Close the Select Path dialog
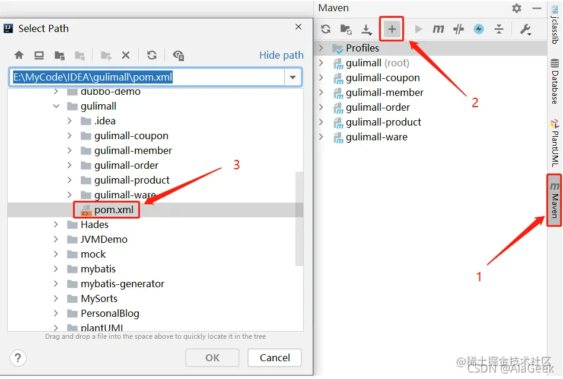563x379 pixels. tap(298, 27)
